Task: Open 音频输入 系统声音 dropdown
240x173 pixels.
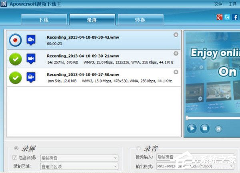Action: pos(195,157)
